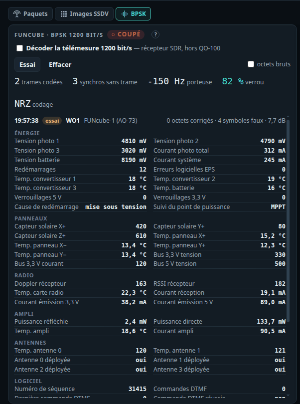Click the antenna icon on Paquets tab

coord(17,14)
